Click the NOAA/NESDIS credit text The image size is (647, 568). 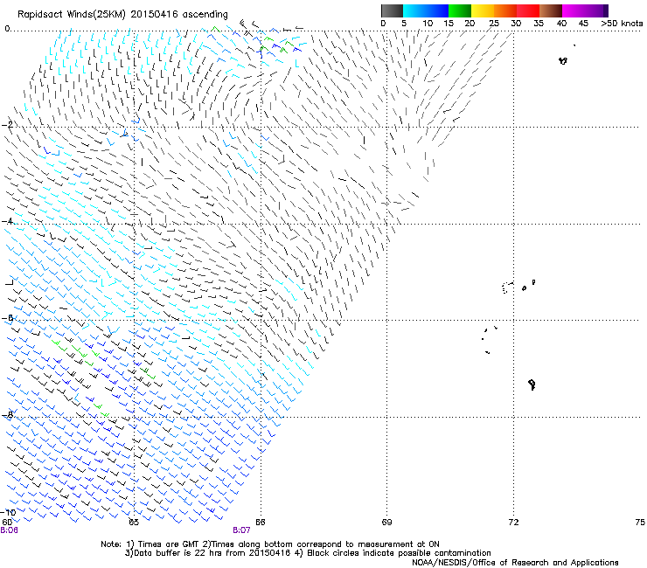click(x=515, y=563)
